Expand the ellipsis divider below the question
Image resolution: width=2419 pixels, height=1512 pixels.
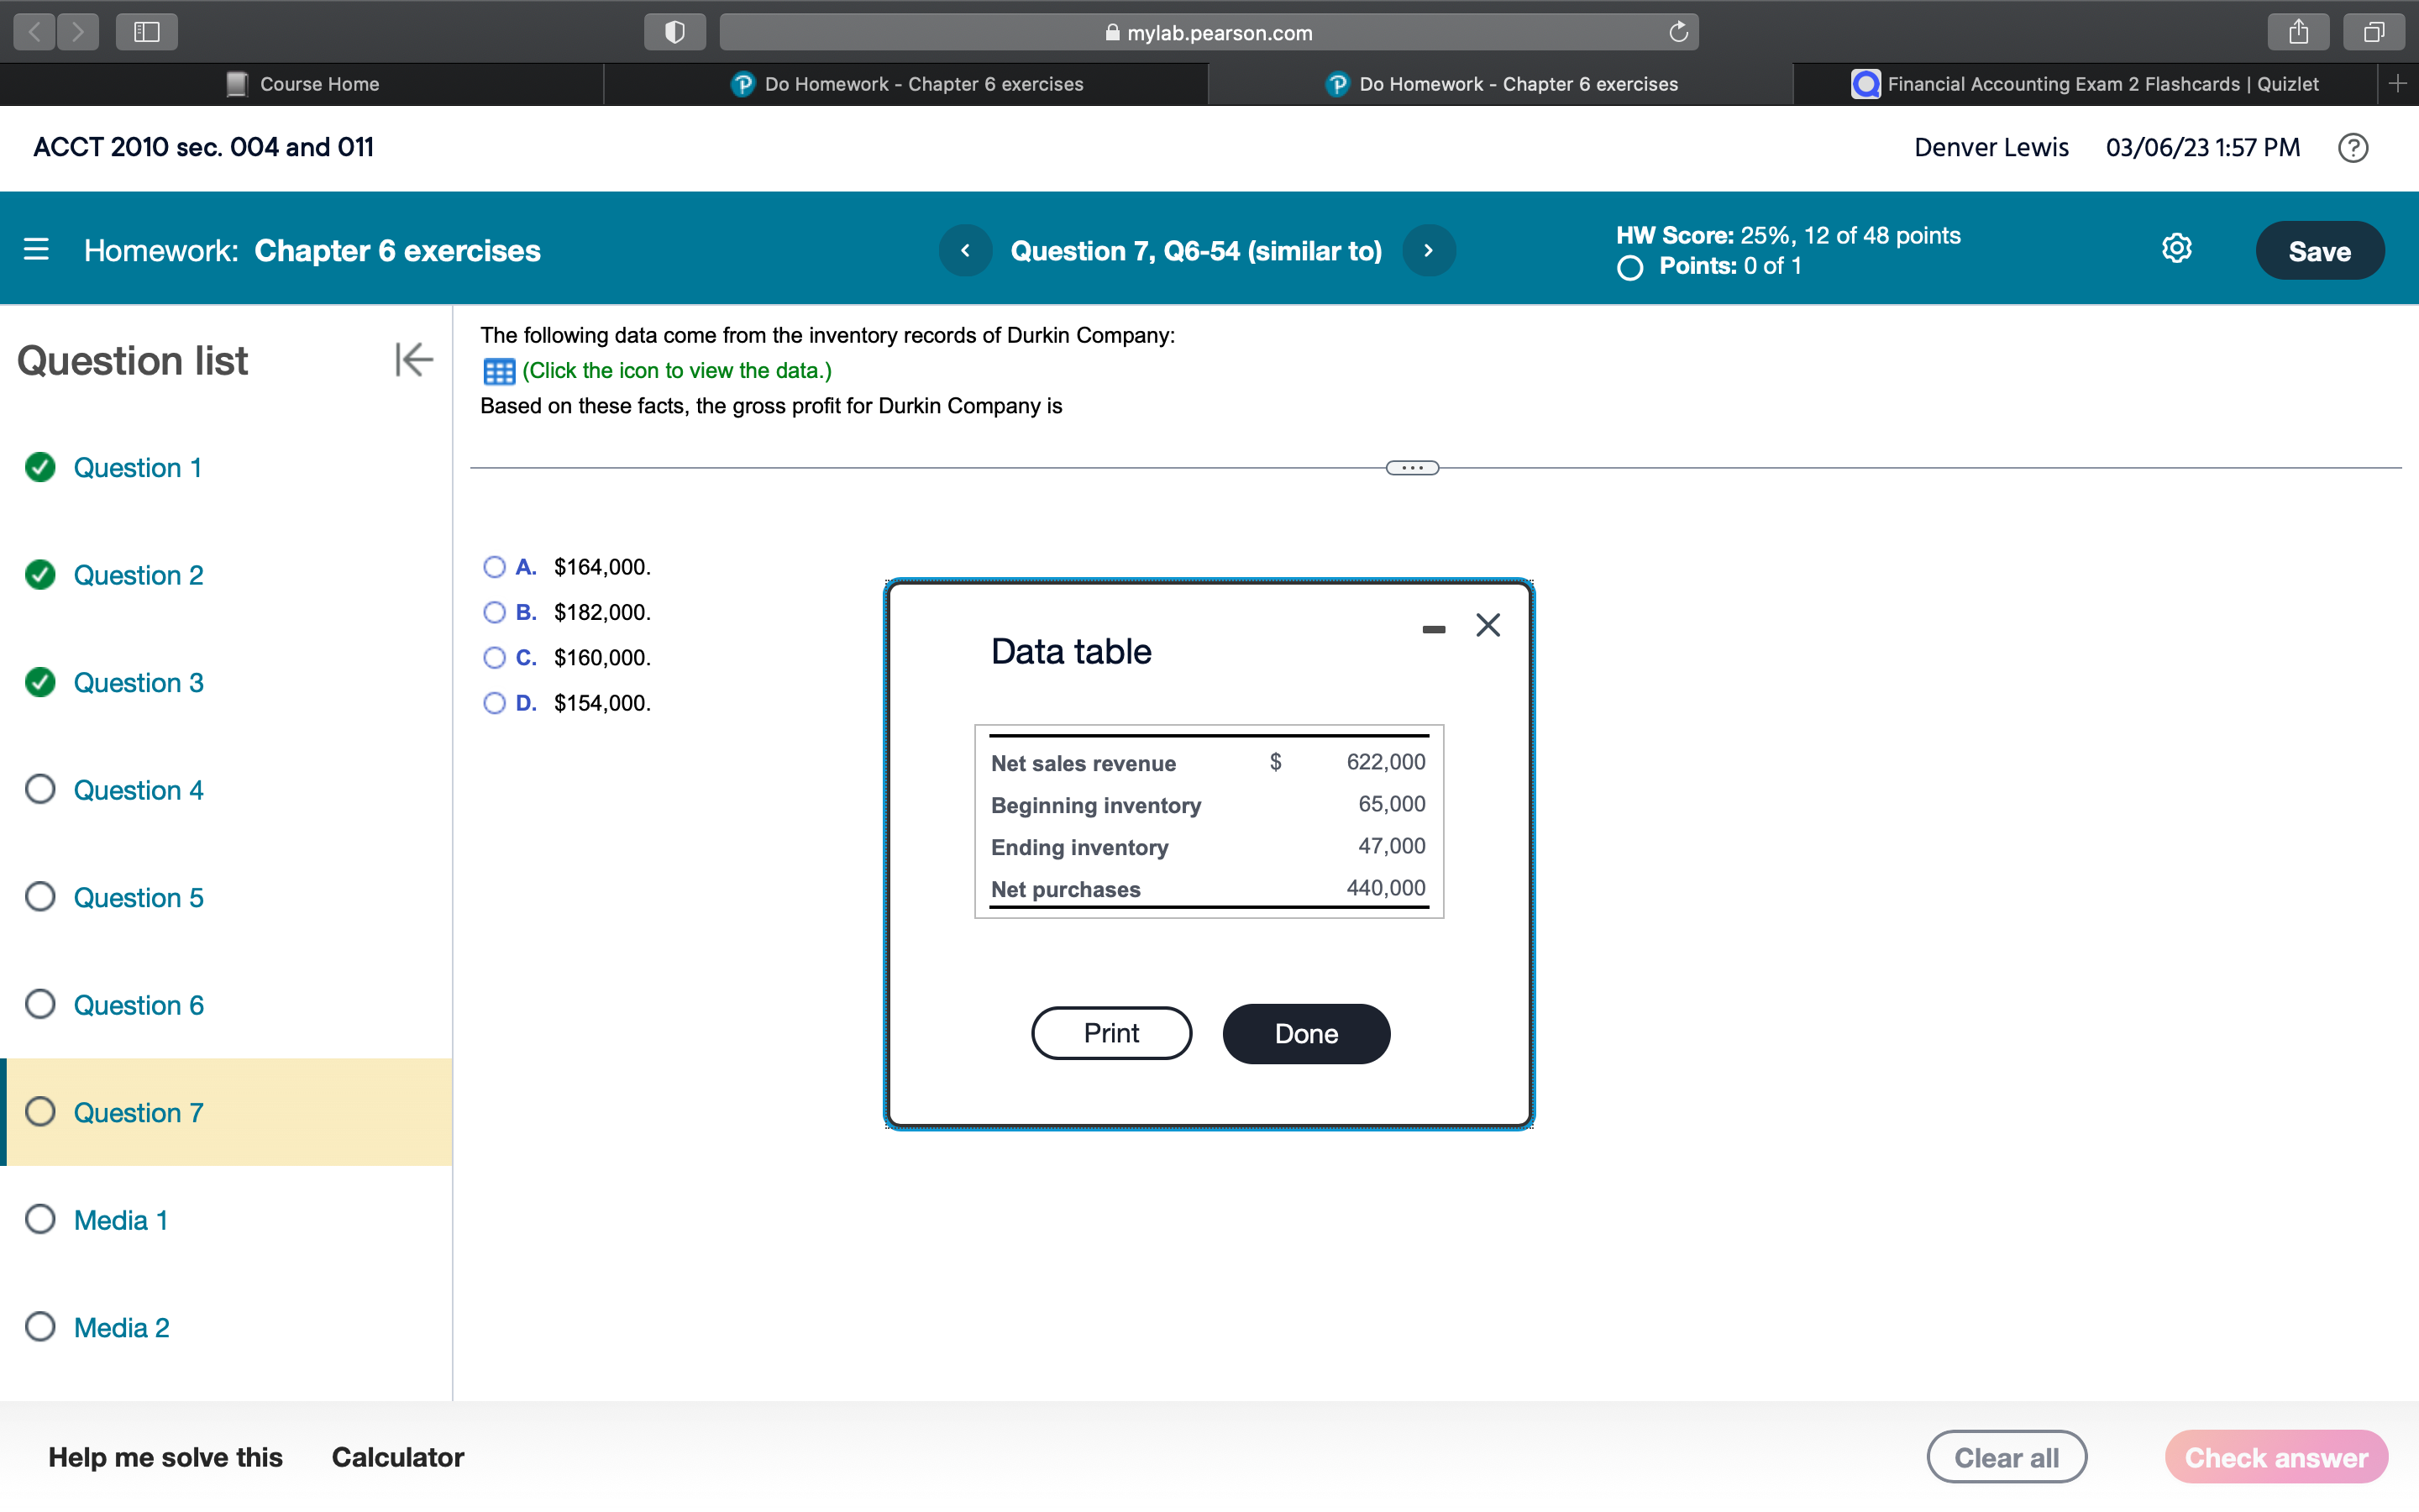point(1411,467)
